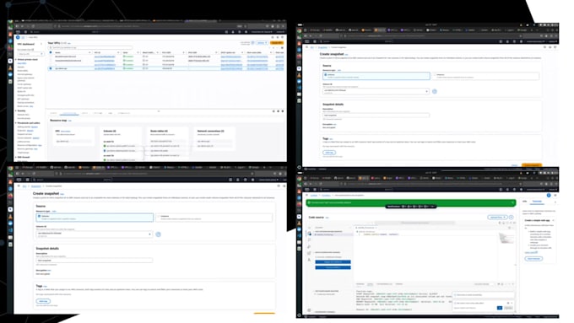Open the Volume ID dropdown in bottom-left snapshot window
This screenshot has height=323, width=574.
[94, 234]
